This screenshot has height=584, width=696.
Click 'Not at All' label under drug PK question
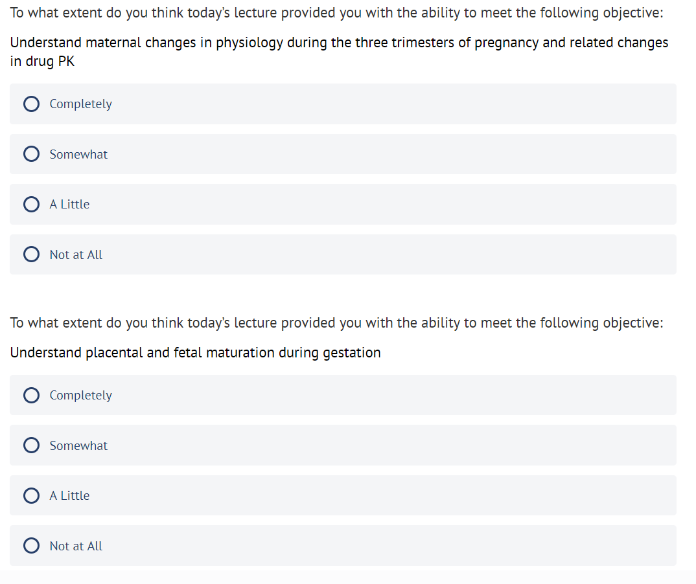[76, 254]
